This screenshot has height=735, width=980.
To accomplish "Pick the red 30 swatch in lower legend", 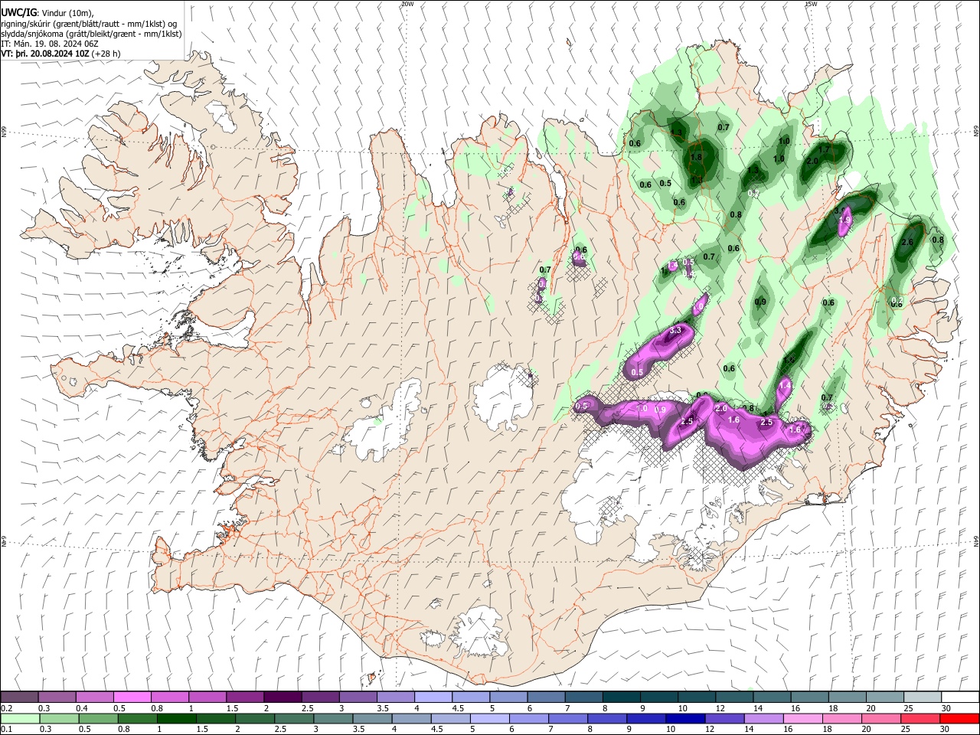I will coord(959,718).
